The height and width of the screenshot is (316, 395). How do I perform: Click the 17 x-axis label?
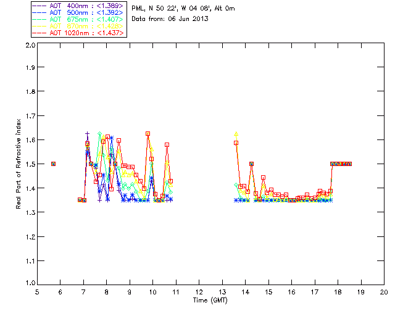315,292
